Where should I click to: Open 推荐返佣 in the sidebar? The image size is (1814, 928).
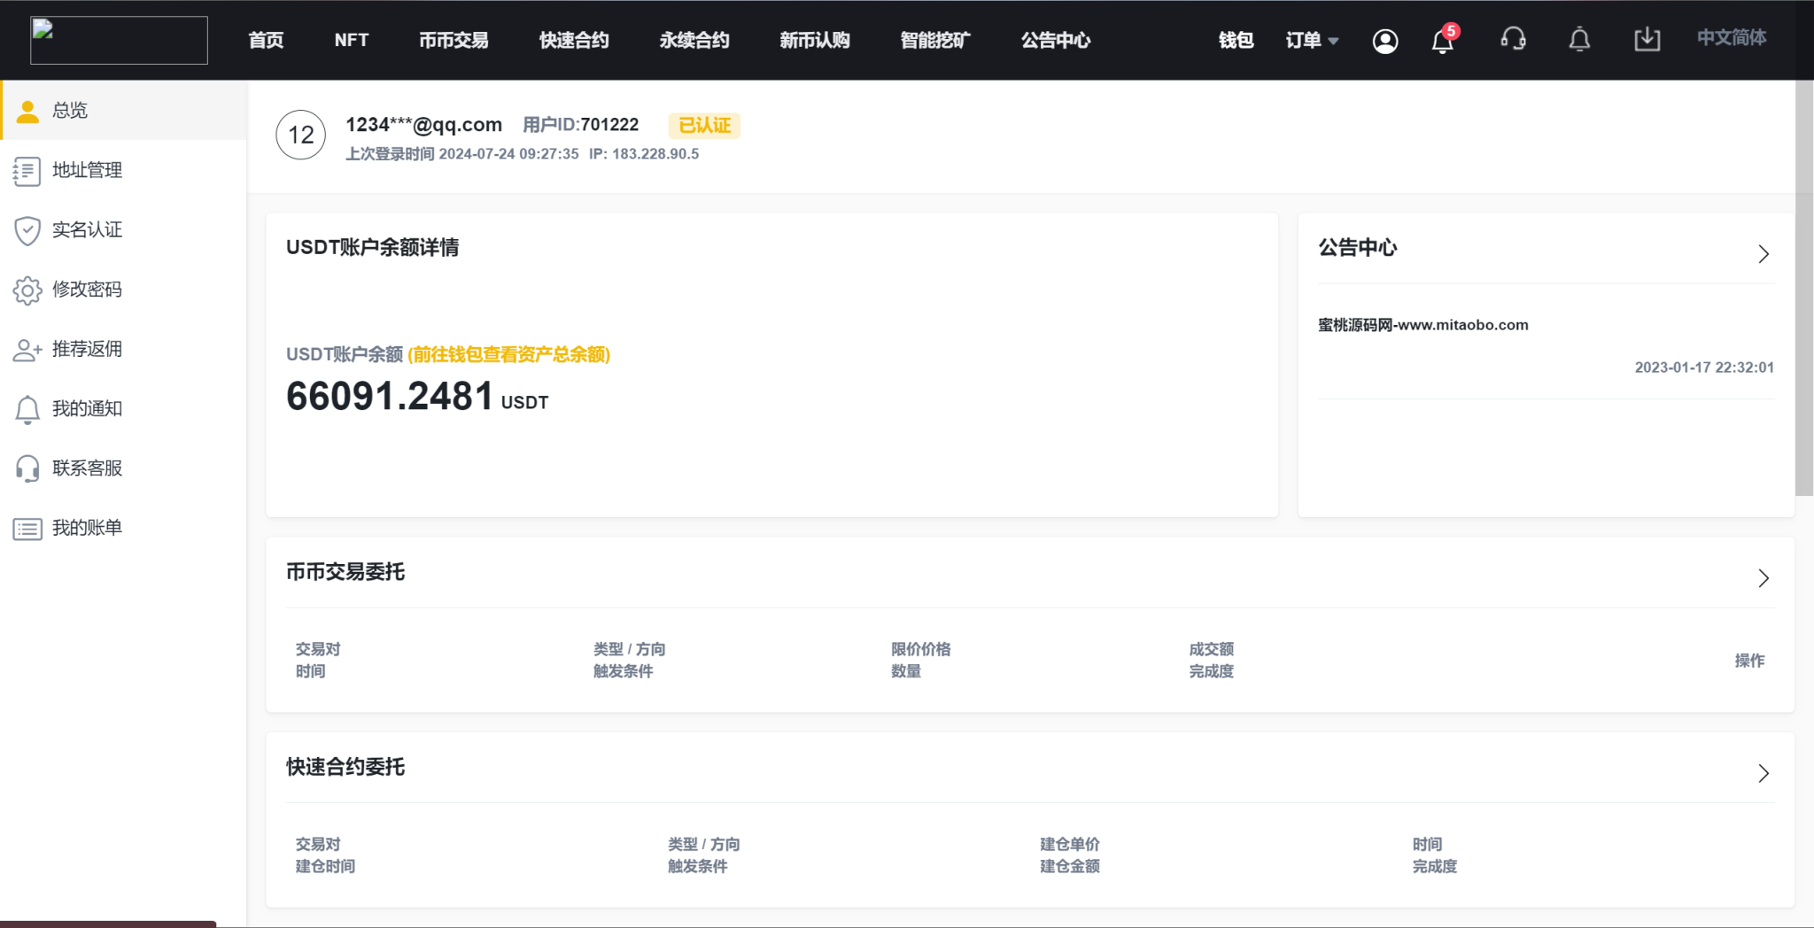87,349
